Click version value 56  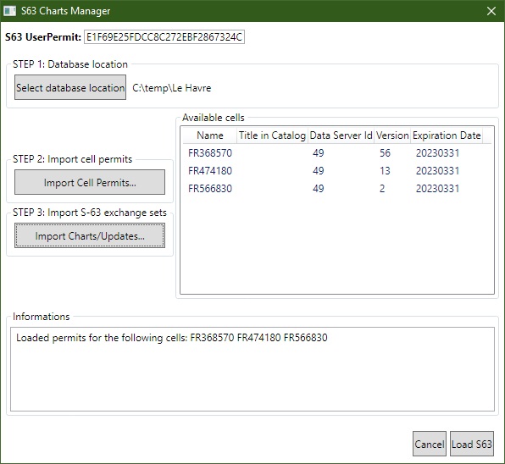click(x=385, y=153)
